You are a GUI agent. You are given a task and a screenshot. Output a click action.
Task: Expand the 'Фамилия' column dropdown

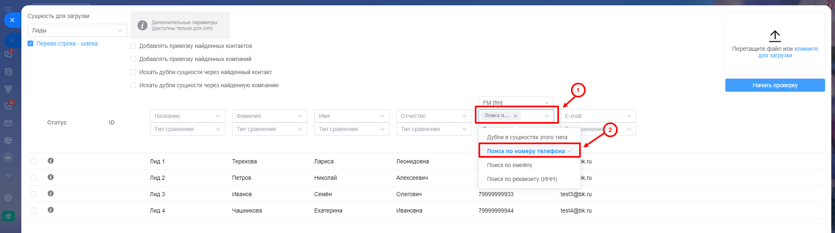coord(269,116)
